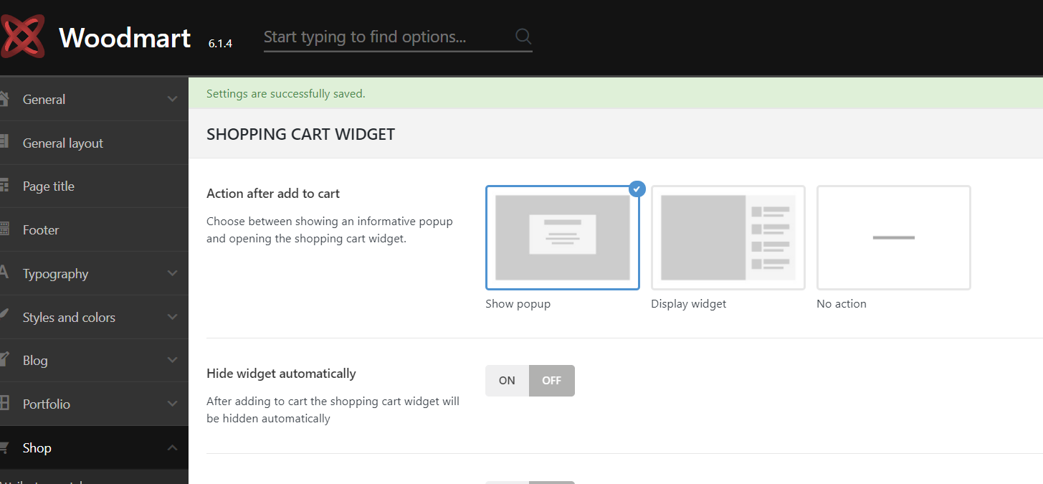The image size is (1043, 484).
Task: Click the Shop cart icon
Action: tap(4, 447)
